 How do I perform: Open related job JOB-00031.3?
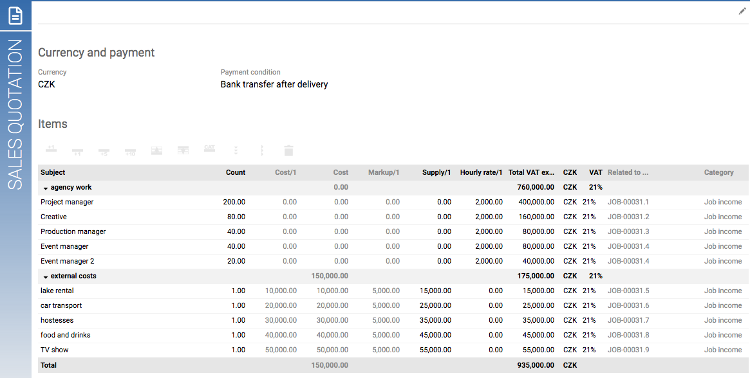point(628,232)
